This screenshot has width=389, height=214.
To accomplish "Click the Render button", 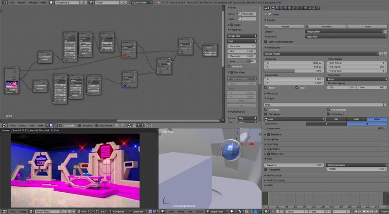I will click(284, 26).
